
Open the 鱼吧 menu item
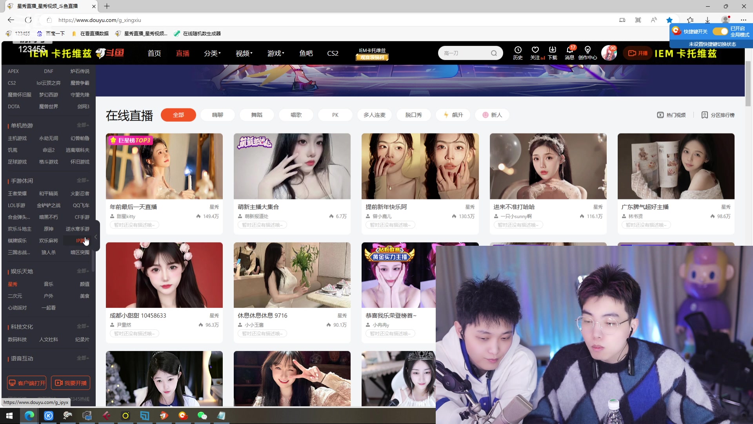306,53
